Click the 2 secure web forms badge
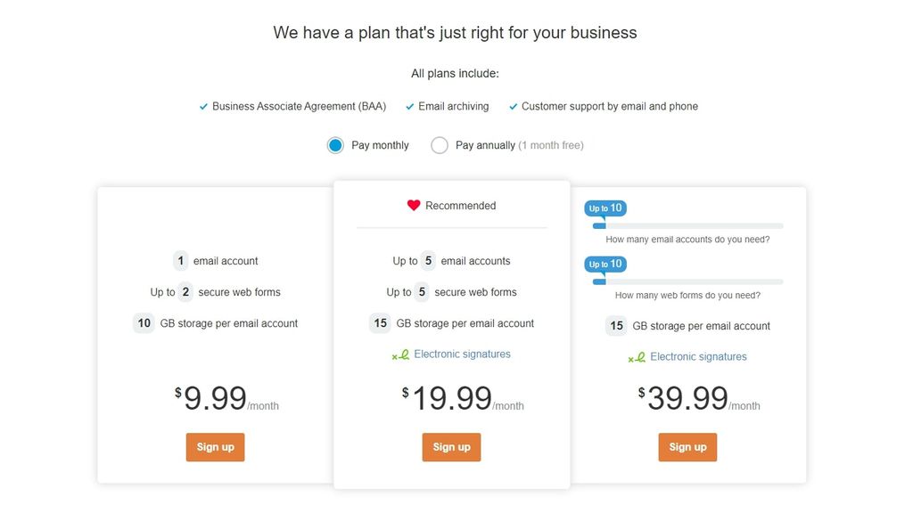This screenshot has height=513, width=913. click(x=185, y=291)
